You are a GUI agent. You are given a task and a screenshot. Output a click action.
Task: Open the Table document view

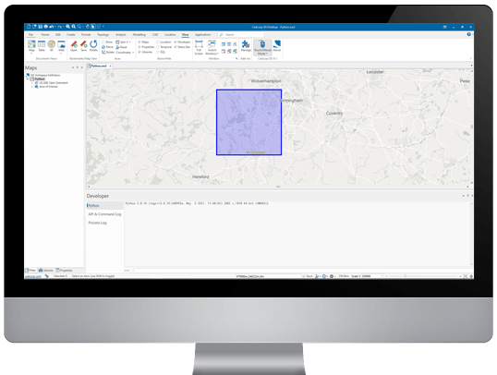(x=42, y=46)
